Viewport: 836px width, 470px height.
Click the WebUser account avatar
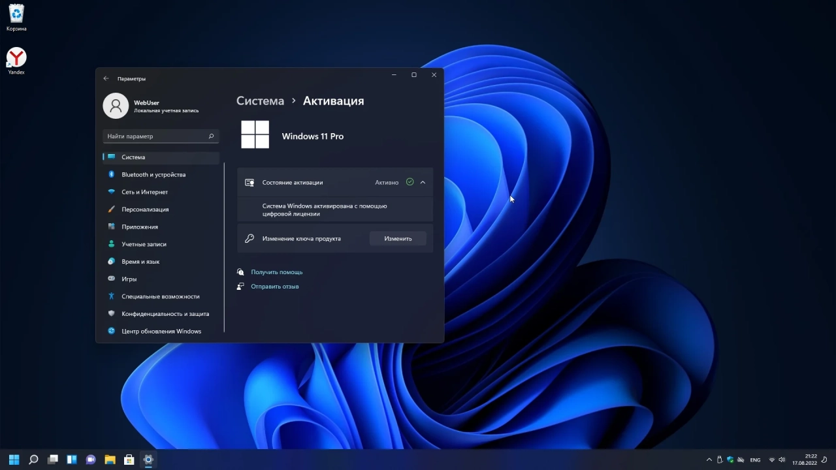pos(116,106)
